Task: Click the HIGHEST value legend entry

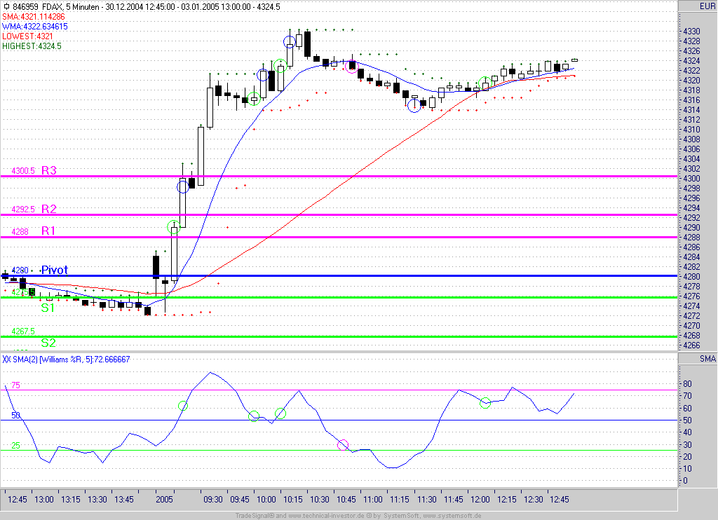Action: (32, 46)
